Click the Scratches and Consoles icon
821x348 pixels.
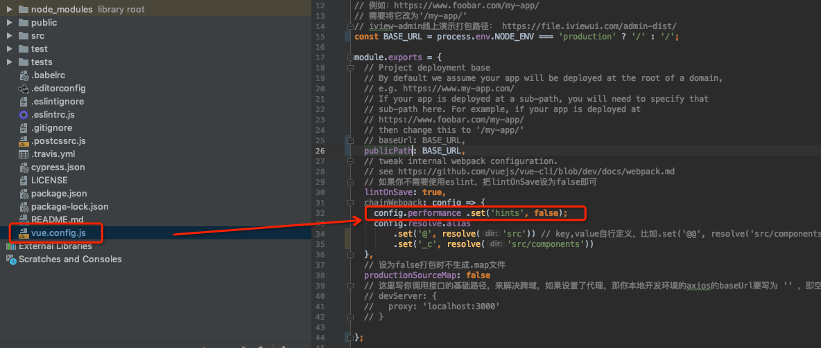pyautogui.click(x=10, y=259)
